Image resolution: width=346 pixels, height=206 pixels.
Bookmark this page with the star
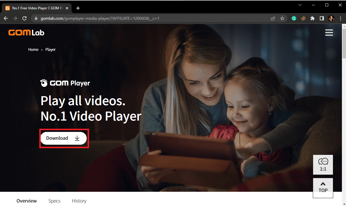(x=282, y=19)
